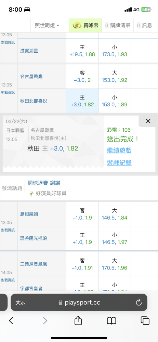158x342 pixels.
Task: Open 遊戲紀錄 link
Action: (x=119, y=162)
